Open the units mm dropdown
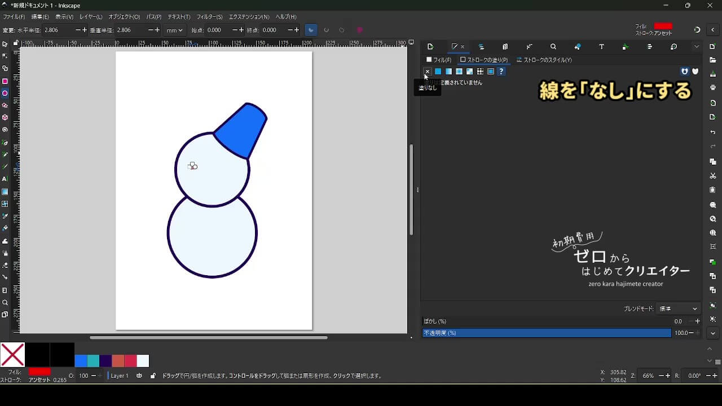This screenshot has height=406, width=722. click(175, 30)
